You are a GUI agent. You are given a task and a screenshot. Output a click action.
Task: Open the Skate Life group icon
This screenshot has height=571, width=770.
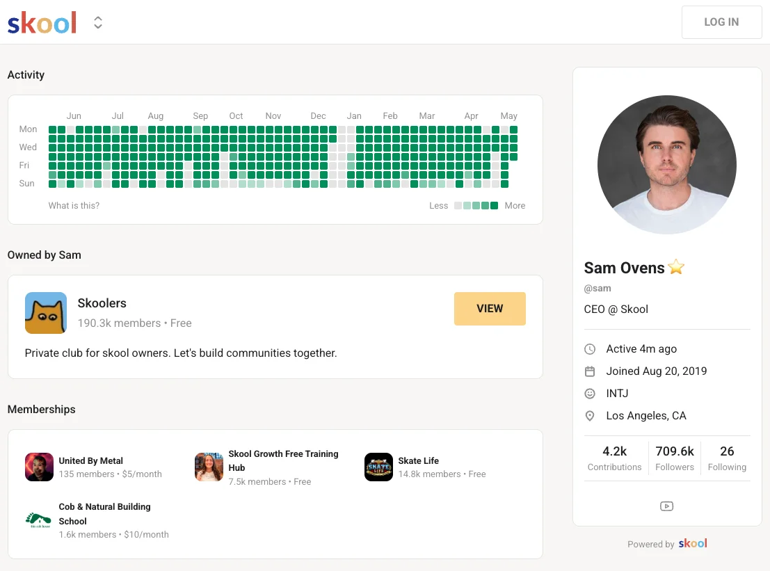click(378, 467)
